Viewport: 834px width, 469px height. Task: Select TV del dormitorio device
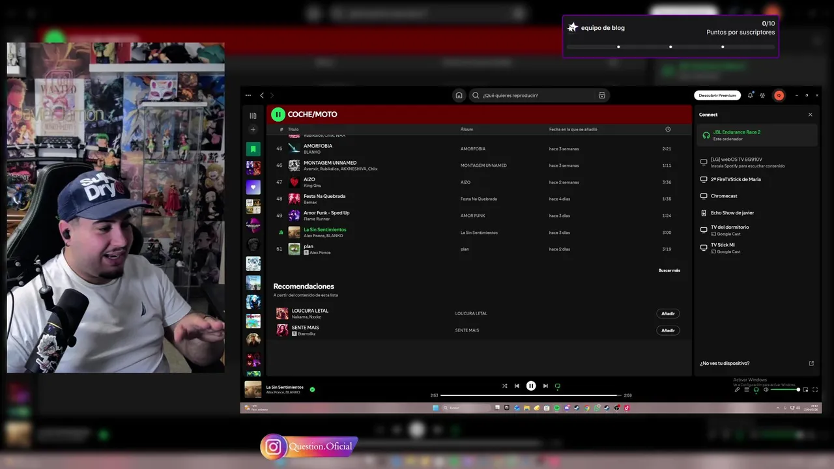(x=756, y=230)
